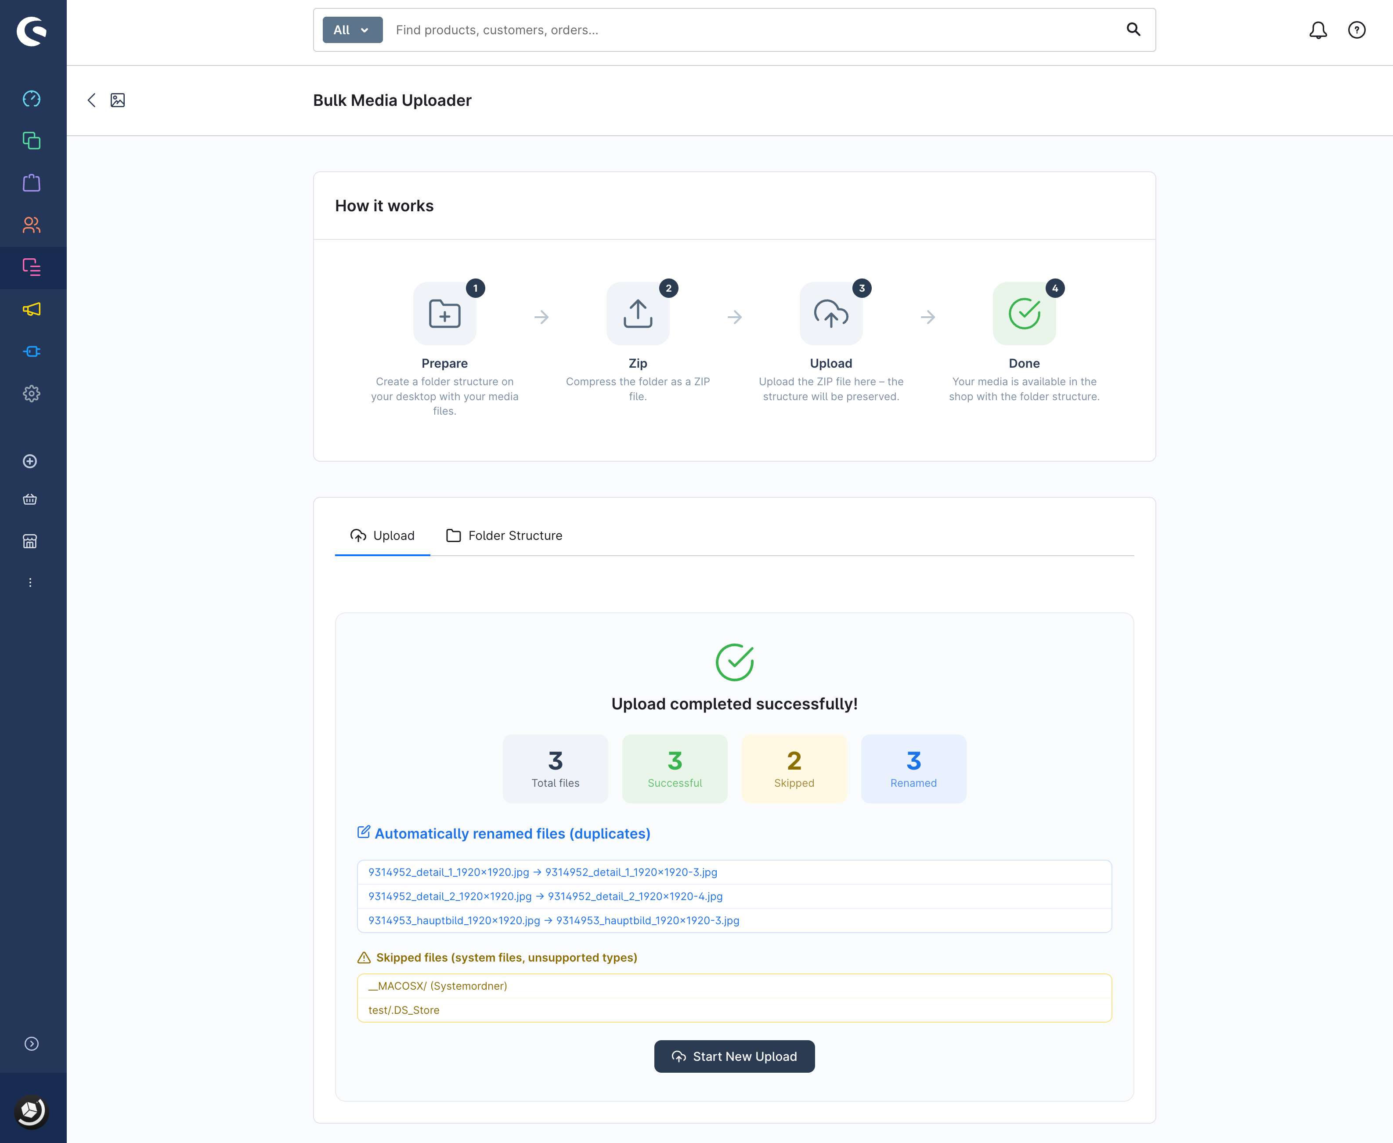The image size is (1393, 1143).
Task: Switch to the Folder Structure tab
Action: [504, 536]
